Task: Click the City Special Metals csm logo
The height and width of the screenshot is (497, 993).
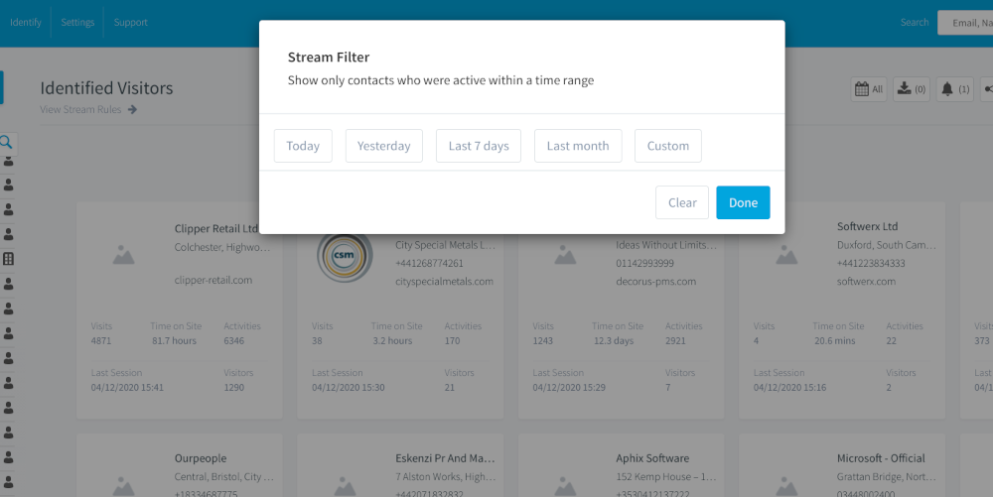Action: point(345,256)
